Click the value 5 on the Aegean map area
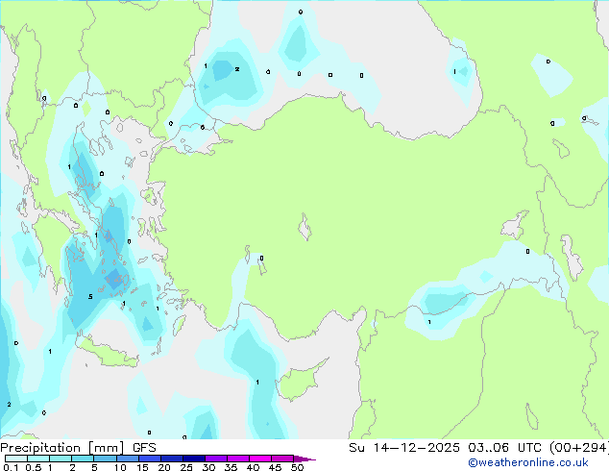Image resolution: width=609 pixels, height=471 pixels. pos(90,297)
